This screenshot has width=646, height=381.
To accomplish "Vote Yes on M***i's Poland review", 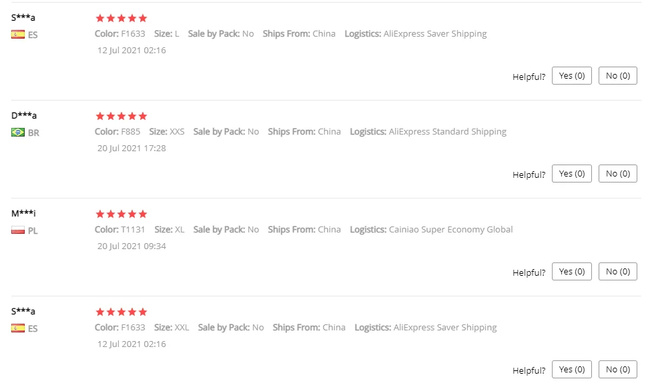I will (571, 272).
